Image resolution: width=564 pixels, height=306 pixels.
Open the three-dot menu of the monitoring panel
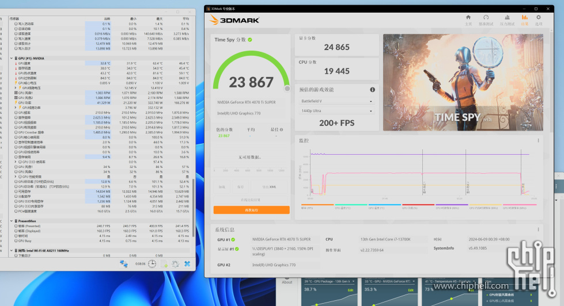538,141
